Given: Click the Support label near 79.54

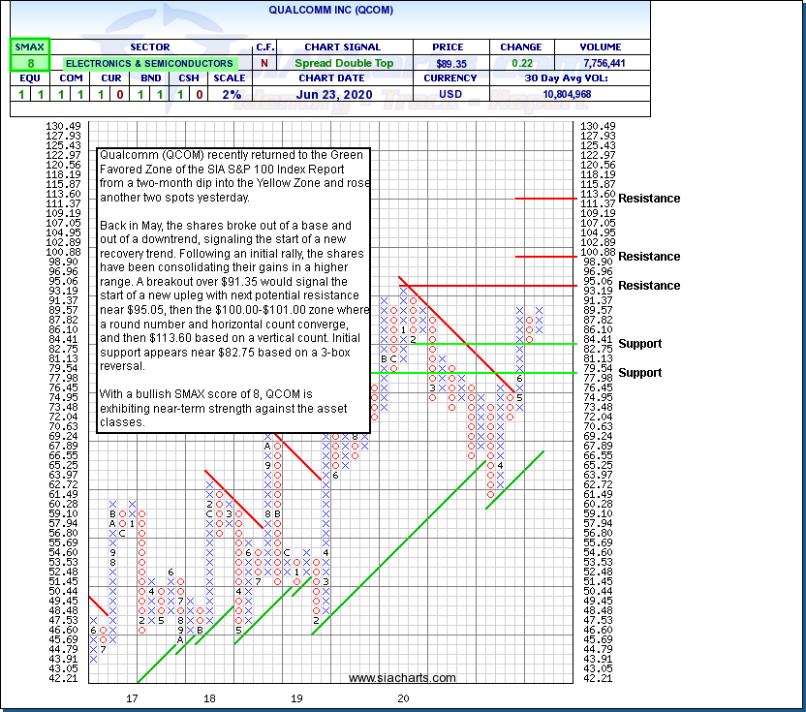Looking at the screenshot, I should click(640, 373).
